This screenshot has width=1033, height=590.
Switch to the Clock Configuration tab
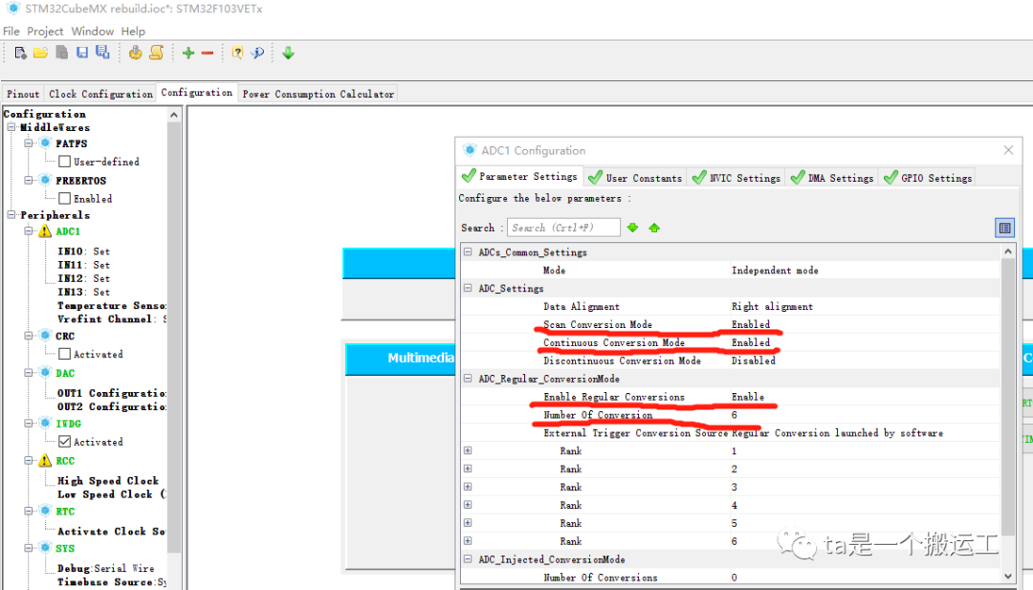point(100,94)
